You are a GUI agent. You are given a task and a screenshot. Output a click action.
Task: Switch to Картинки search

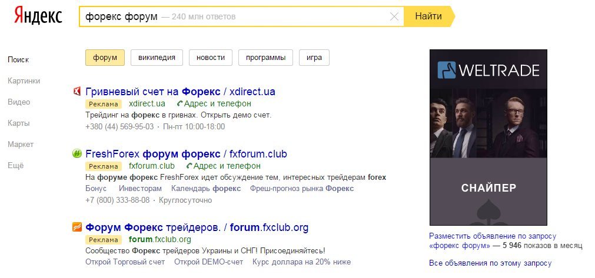24,81
